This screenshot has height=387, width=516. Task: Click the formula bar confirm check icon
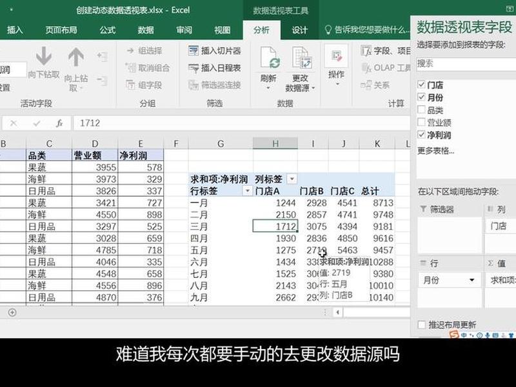point(37,123)
